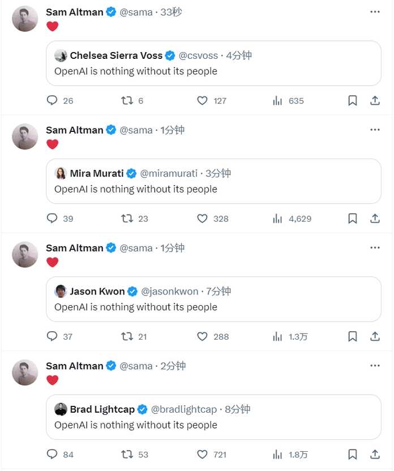The width and height of the screenshot is (394, 471).
Task: Bookmark the tweet quoting Mira Murati
Action: [353, 219]
